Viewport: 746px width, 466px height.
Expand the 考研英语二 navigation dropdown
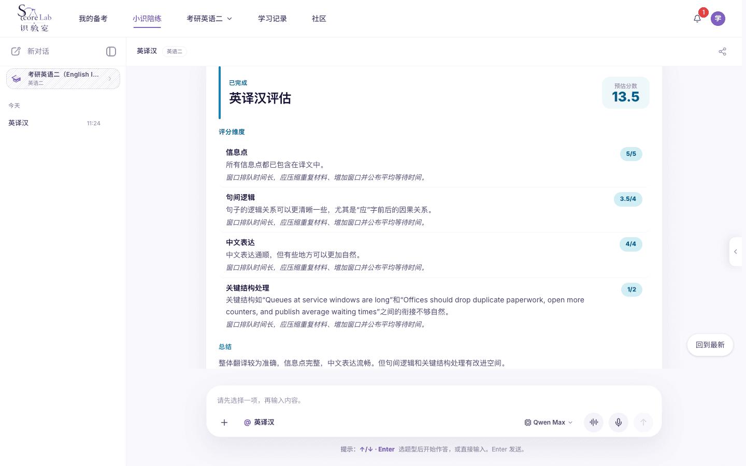click(209, 19)
